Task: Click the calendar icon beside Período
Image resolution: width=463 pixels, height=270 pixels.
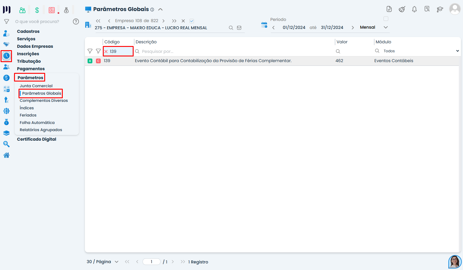Action: (x=264, y=25)
